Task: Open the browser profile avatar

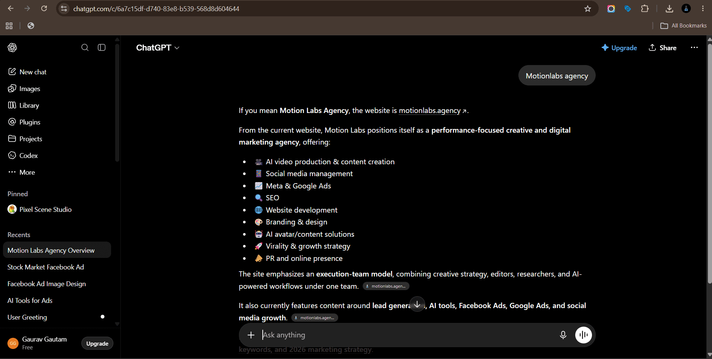Action: pyautogui.click(x=686, y=9)
